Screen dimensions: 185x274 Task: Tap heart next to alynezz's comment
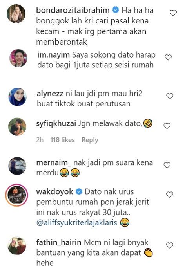click(x=170, y=96)
